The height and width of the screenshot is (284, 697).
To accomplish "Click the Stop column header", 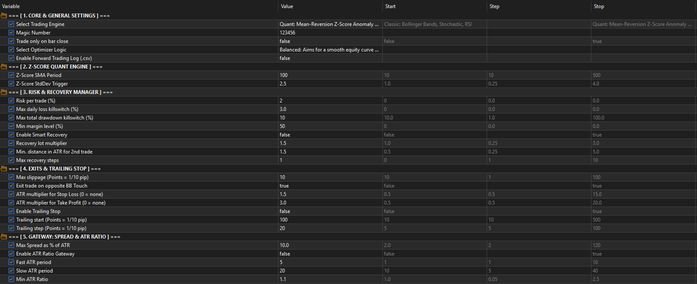I will [599, 6].
